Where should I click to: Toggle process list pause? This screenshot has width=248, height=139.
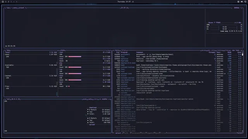(x=203, y=50)
